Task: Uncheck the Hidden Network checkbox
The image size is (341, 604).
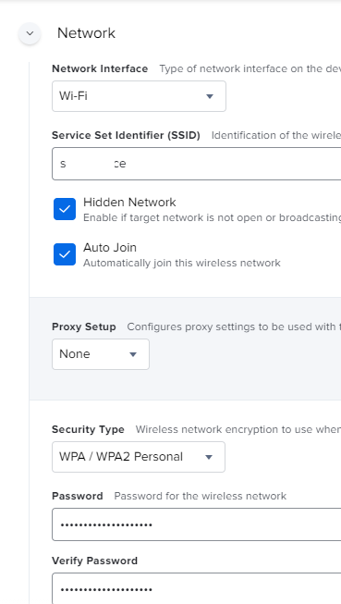Action: pyautogui.click(x=65, y=209)
